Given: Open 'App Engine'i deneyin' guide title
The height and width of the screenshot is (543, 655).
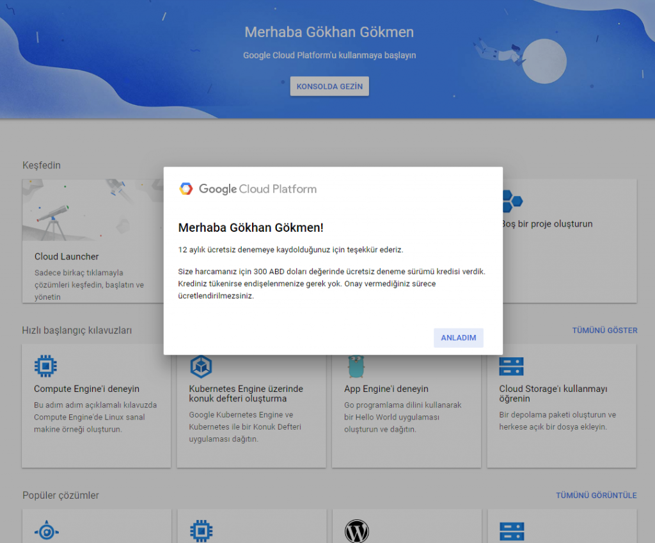Looking at the screenshot, I should [x=386, y=389].
